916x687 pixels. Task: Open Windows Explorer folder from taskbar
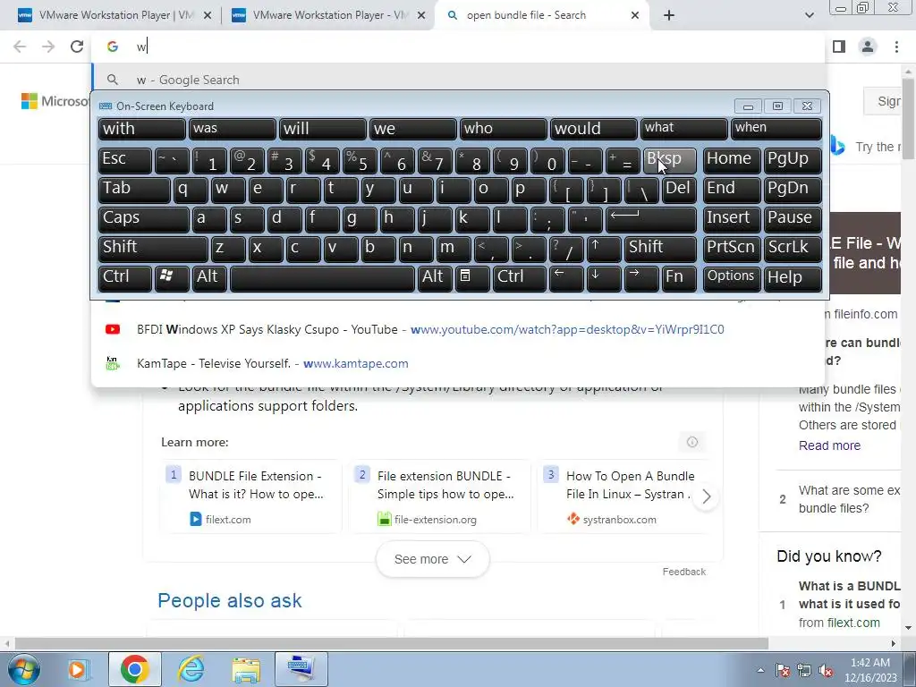coord(246,669)
